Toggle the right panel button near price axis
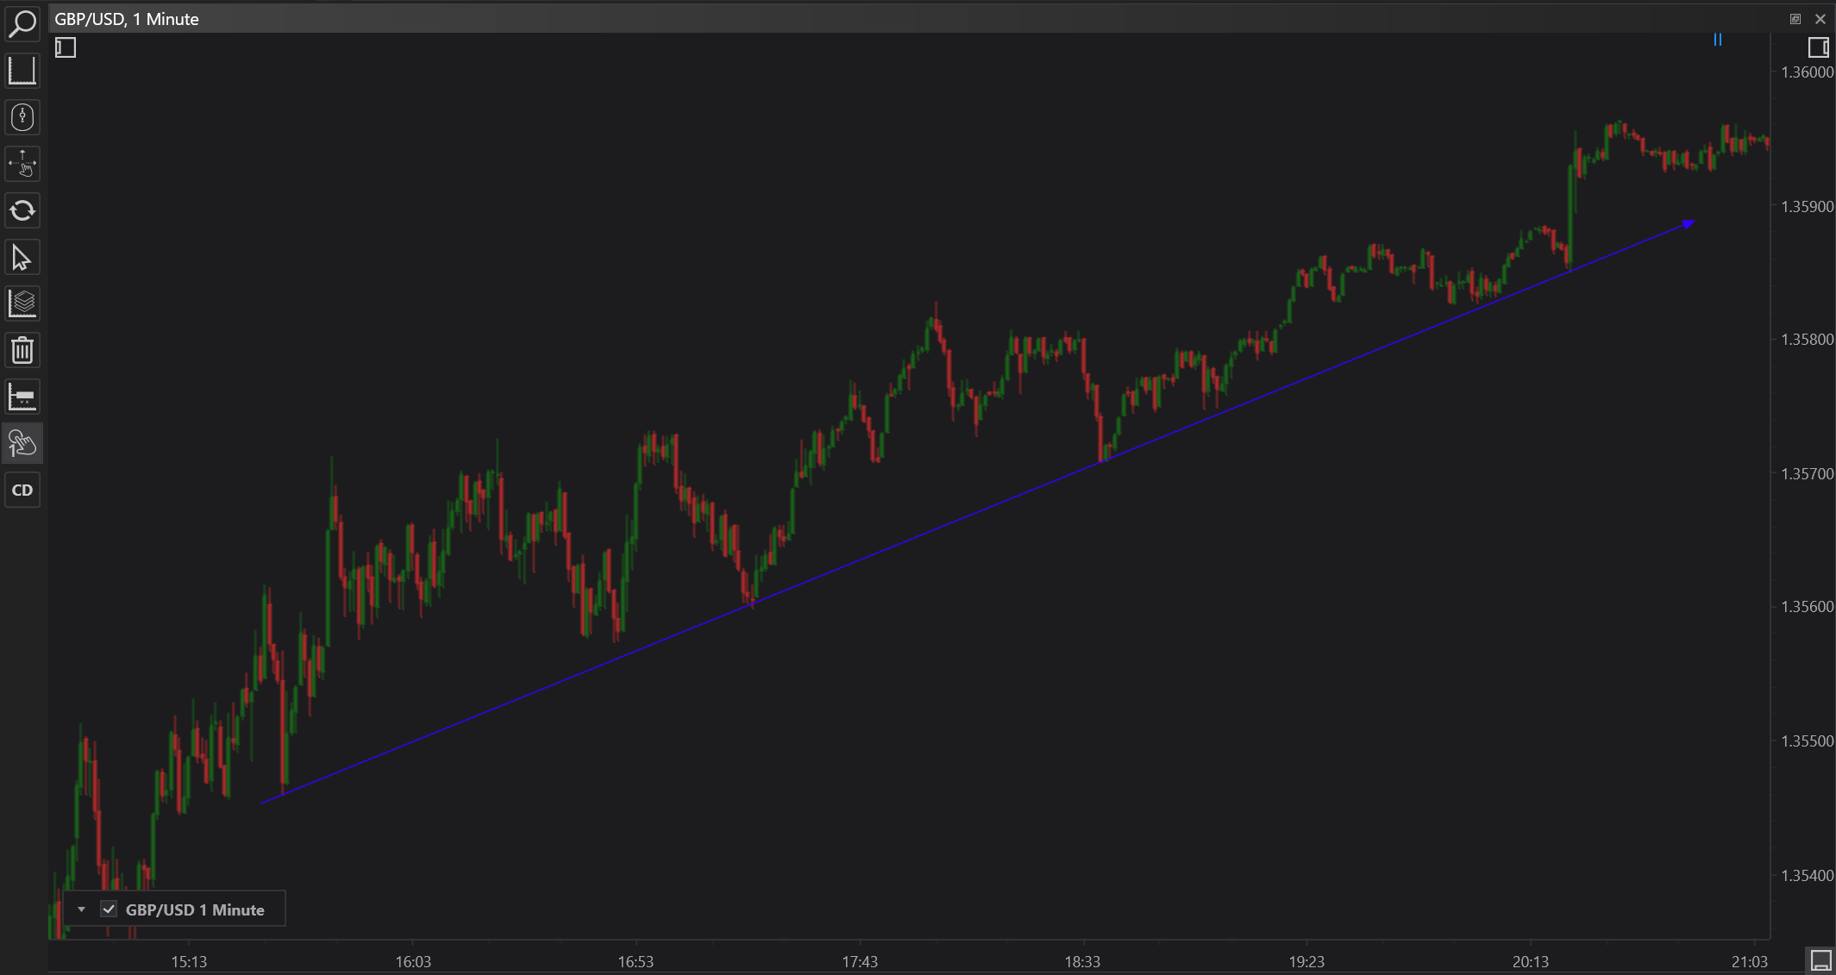 (1818, 47)
